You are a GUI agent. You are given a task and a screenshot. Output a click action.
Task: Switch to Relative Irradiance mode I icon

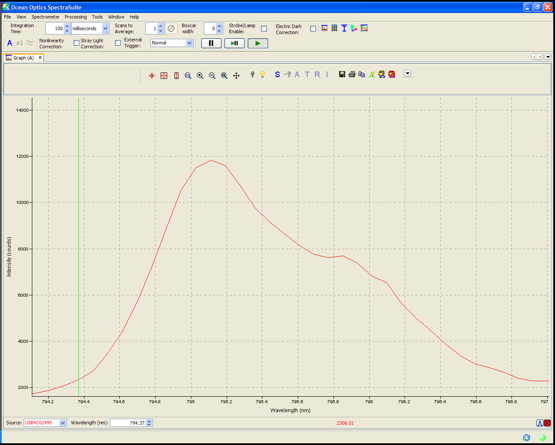click(x=327, y=75)
